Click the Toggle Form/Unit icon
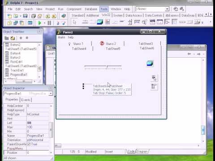The height and width of the screenshot is (161, 215). (22, 23)
